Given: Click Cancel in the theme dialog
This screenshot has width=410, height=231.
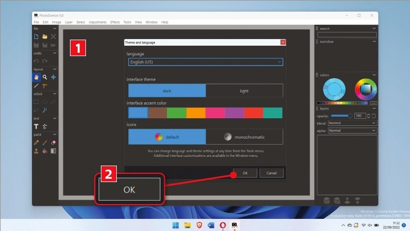Looking at the screenshot, I should pyautogui.click(x=271, y=173).
